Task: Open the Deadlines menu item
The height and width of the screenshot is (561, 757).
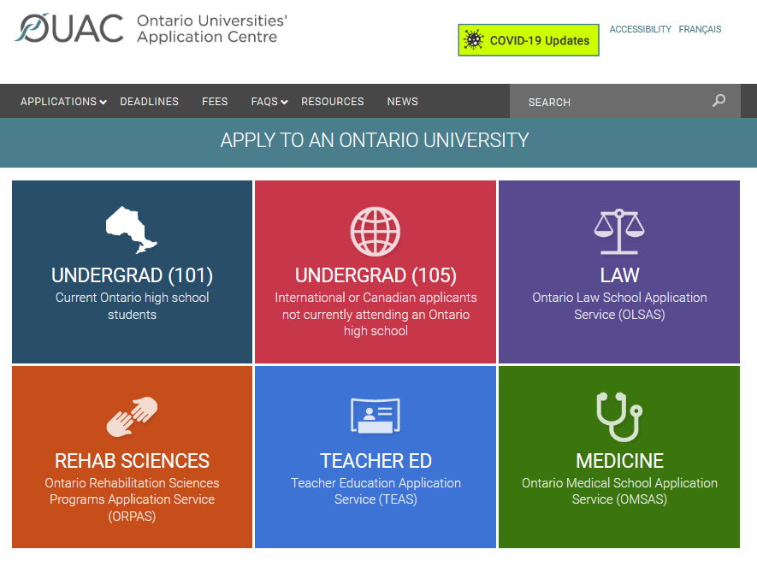Action: [149, 102]
